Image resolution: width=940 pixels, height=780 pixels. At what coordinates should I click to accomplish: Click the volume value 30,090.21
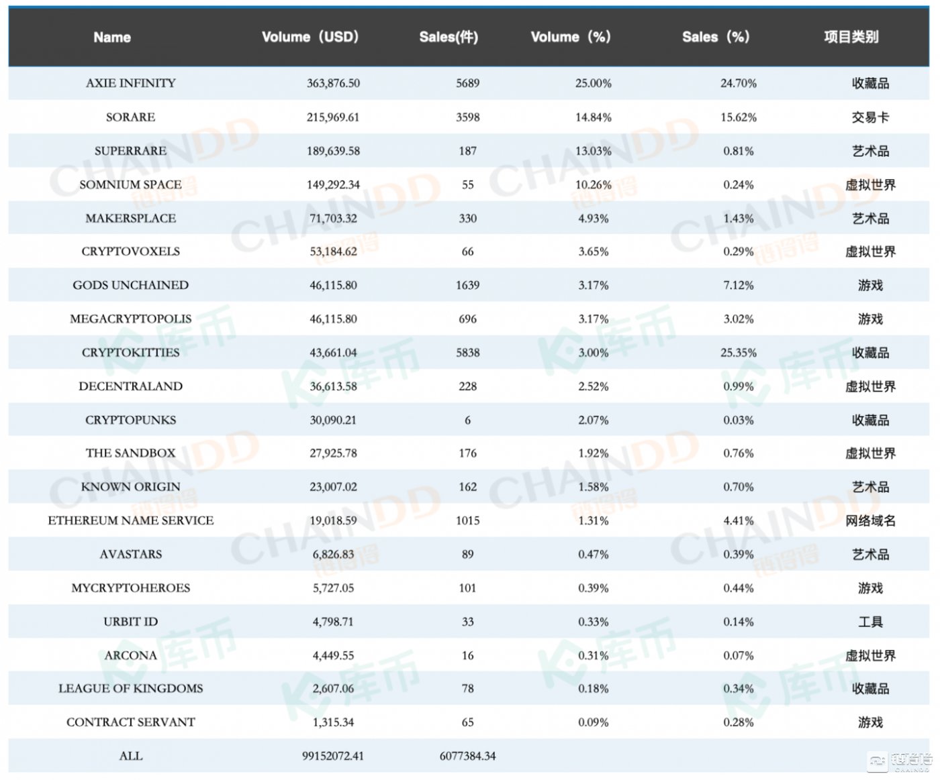coord(333,420)
